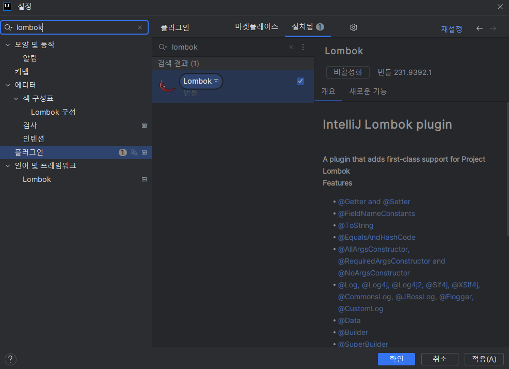This screenshot has height=369, width=509.
Task: Click the plugin search options magnifier
Action: click(163, 47)
